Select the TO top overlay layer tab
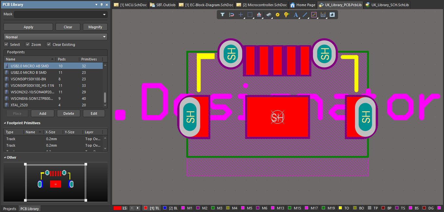 (344, 208)
